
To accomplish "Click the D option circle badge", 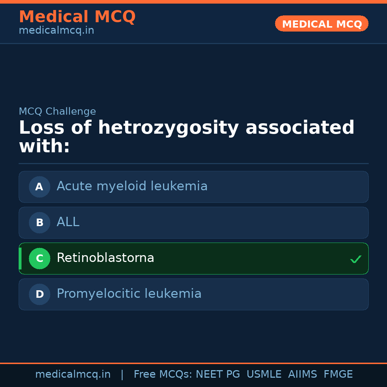I will pos(39,294).
